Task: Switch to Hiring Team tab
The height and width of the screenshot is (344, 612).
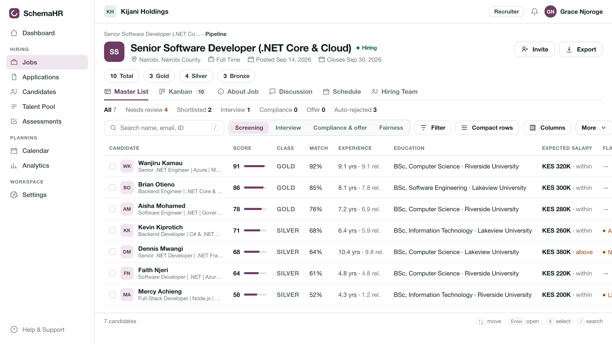Action: (x=394, y=91)
